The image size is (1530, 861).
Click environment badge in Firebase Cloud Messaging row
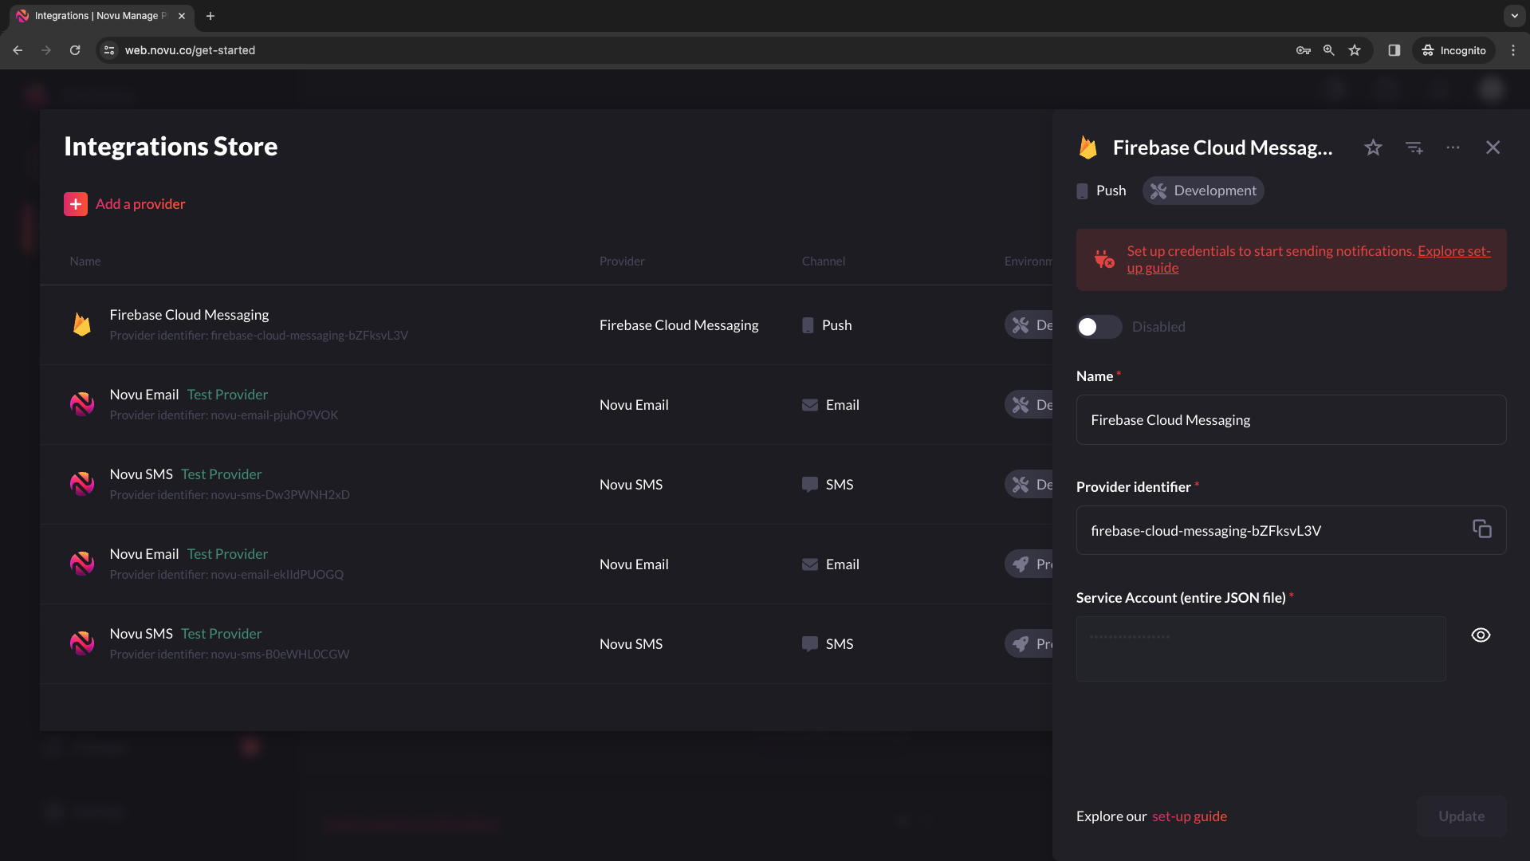pos(1029,325)
